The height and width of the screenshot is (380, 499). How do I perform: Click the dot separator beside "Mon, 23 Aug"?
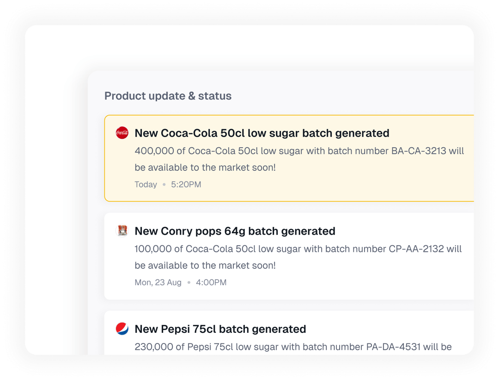click(x=189, y=282)
